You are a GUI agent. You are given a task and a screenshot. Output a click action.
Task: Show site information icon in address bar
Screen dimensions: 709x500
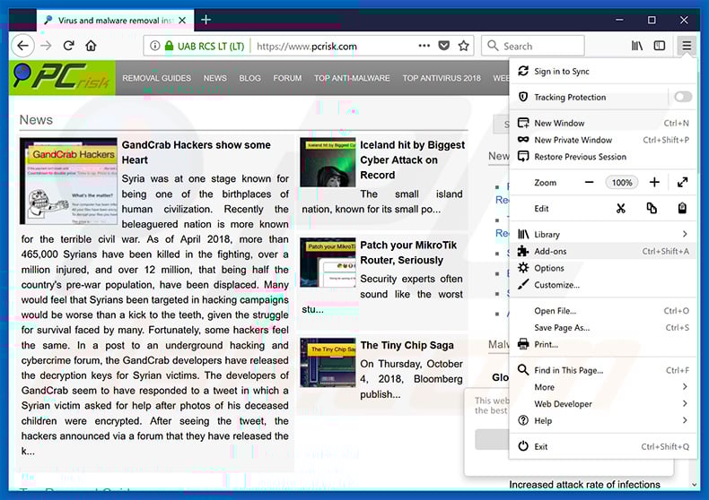(154, 46)
